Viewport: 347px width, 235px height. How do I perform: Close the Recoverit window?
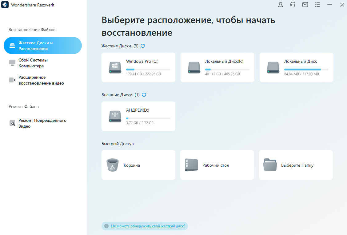pyautogui.click(x=342, y=5)
